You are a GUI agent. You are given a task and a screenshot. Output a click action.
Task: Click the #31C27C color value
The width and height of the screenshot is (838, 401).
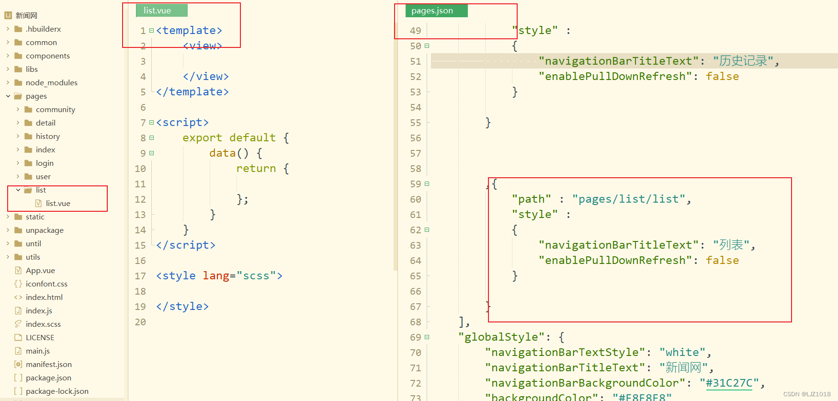click(x=729, y=383)
